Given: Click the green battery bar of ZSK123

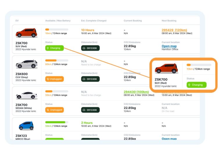Looking at the screenshot, I should (x=57, y=122).
